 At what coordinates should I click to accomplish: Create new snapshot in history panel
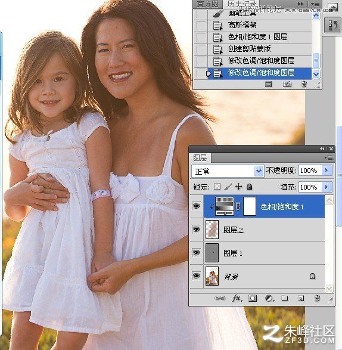[287, 84]
